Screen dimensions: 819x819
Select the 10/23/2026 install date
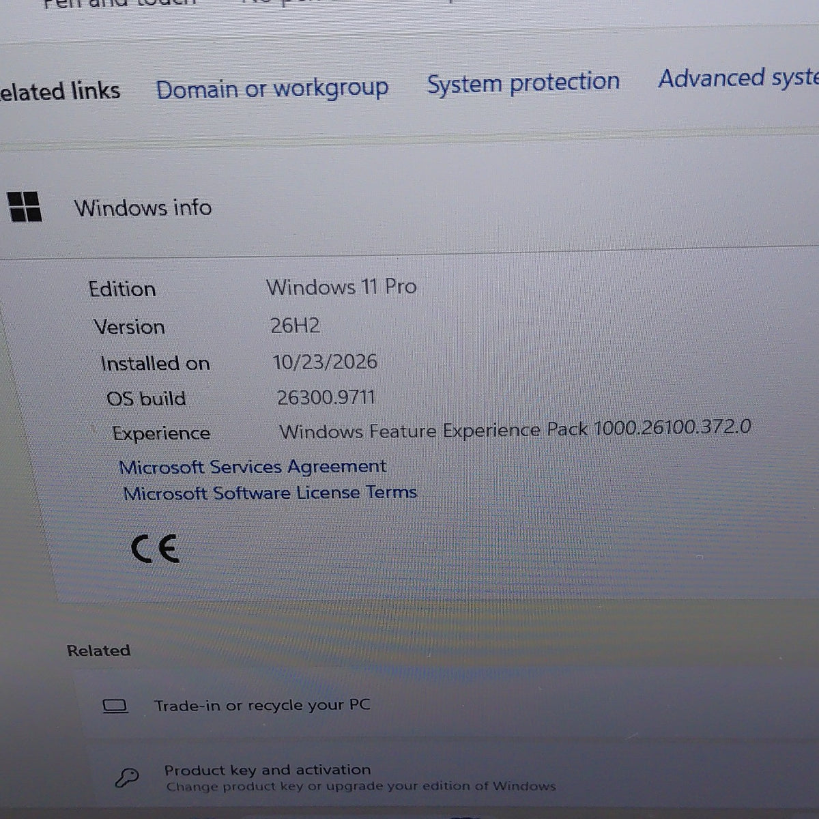pyautogui.click(x=325, y=362)
